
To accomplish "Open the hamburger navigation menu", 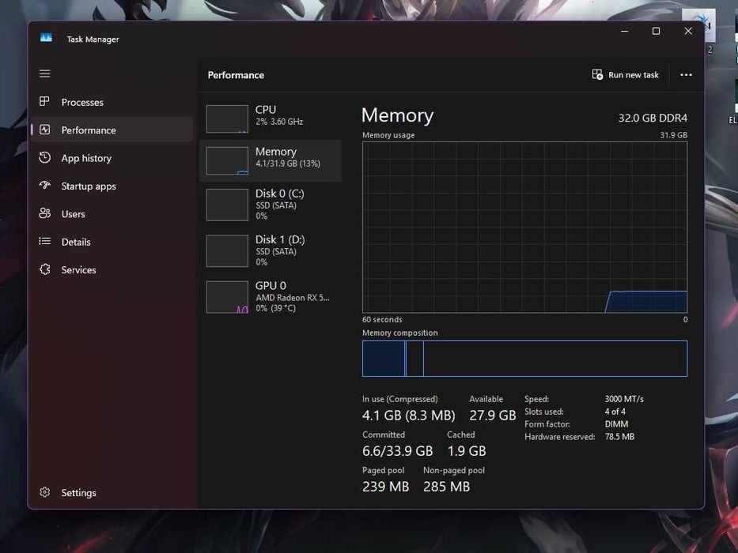I will [45, 73].
